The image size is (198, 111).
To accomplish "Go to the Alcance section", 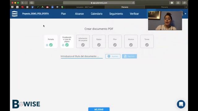I will [x=79, y=14].
